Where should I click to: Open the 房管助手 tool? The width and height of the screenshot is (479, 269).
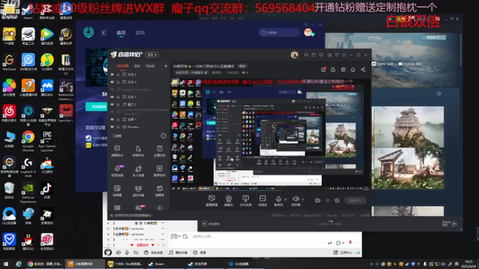[x=138, y=151]
